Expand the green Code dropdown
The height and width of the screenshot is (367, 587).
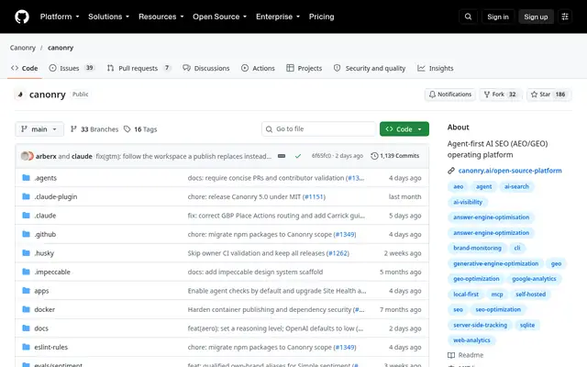(404, 129)
